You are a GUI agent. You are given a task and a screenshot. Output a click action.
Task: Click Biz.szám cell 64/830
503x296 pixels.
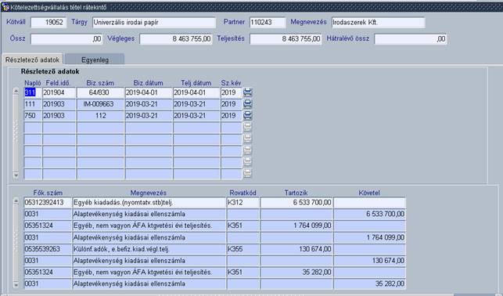pyautogui.click(x=100, y=92)
